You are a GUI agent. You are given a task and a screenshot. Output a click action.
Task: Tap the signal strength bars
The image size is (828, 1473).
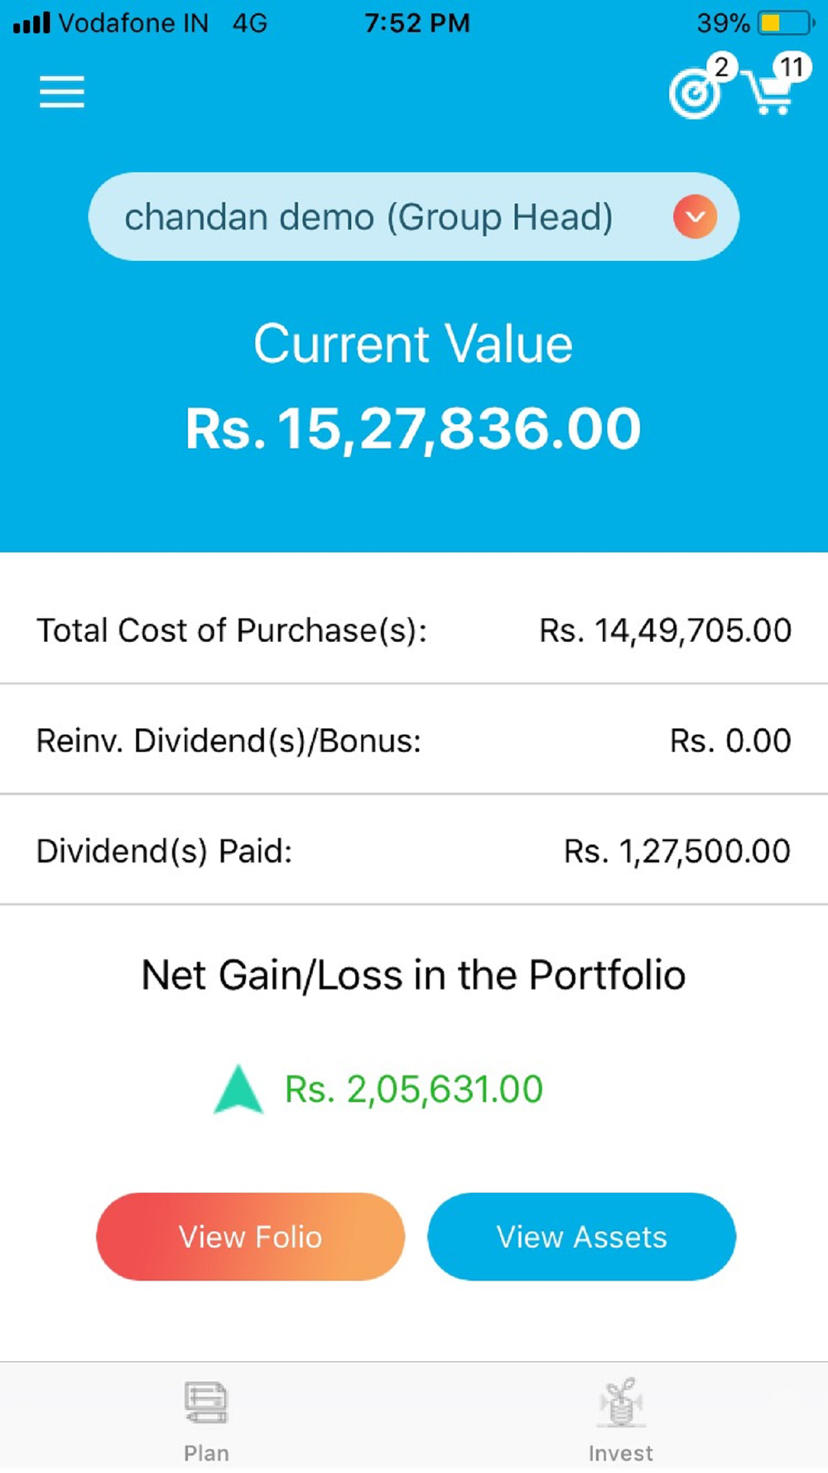pyautogui.click(x=31, y=23)
